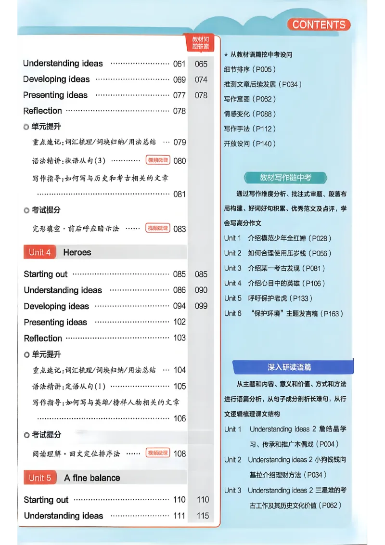Click the A fine balance unit title
This screenshot has width=385, height=545.
(92, 478)
